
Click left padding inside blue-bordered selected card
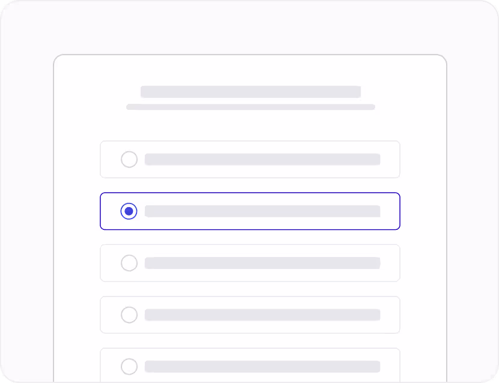coord(110,211)
